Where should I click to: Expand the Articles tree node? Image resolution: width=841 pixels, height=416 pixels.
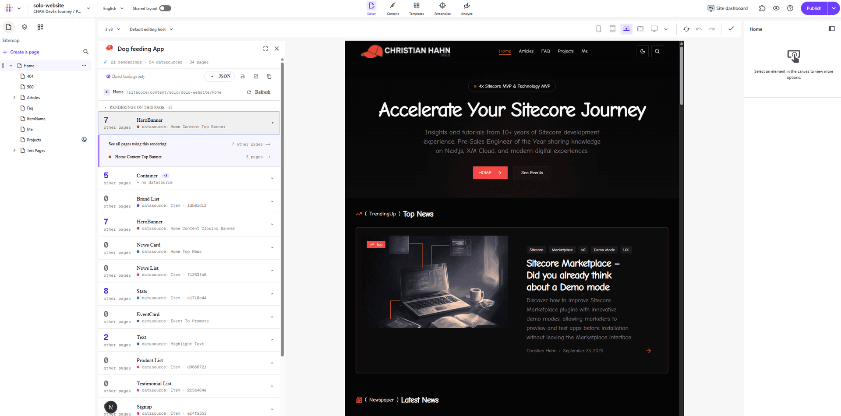(x=14, y=98)
